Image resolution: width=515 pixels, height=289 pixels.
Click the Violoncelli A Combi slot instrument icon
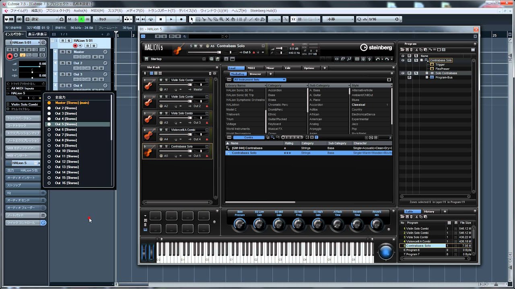(149, 134)
